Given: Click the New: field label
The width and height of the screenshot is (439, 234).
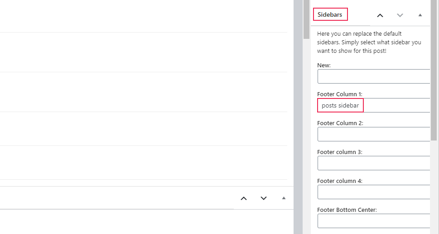Looking at the screenshot, I should 324,66.
